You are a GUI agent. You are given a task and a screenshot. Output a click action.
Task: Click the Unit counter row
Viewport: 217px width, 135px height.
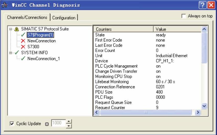pos(147,56)
